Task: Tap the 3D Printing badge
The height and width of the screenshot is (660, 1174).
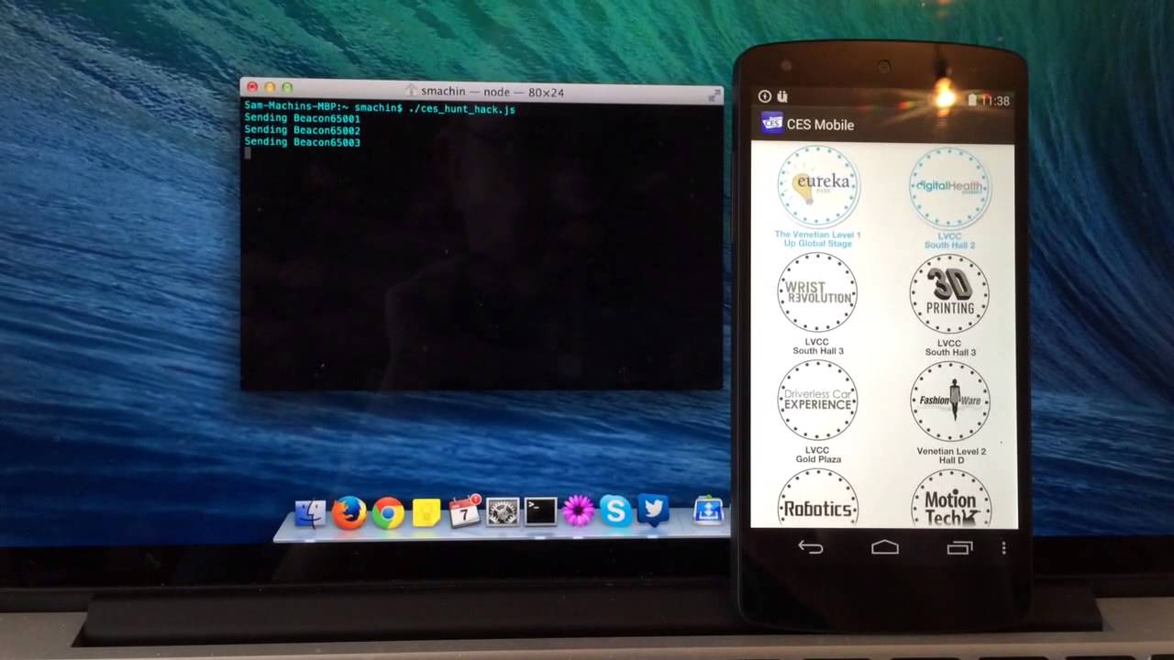Action: [x=949, y=294]
